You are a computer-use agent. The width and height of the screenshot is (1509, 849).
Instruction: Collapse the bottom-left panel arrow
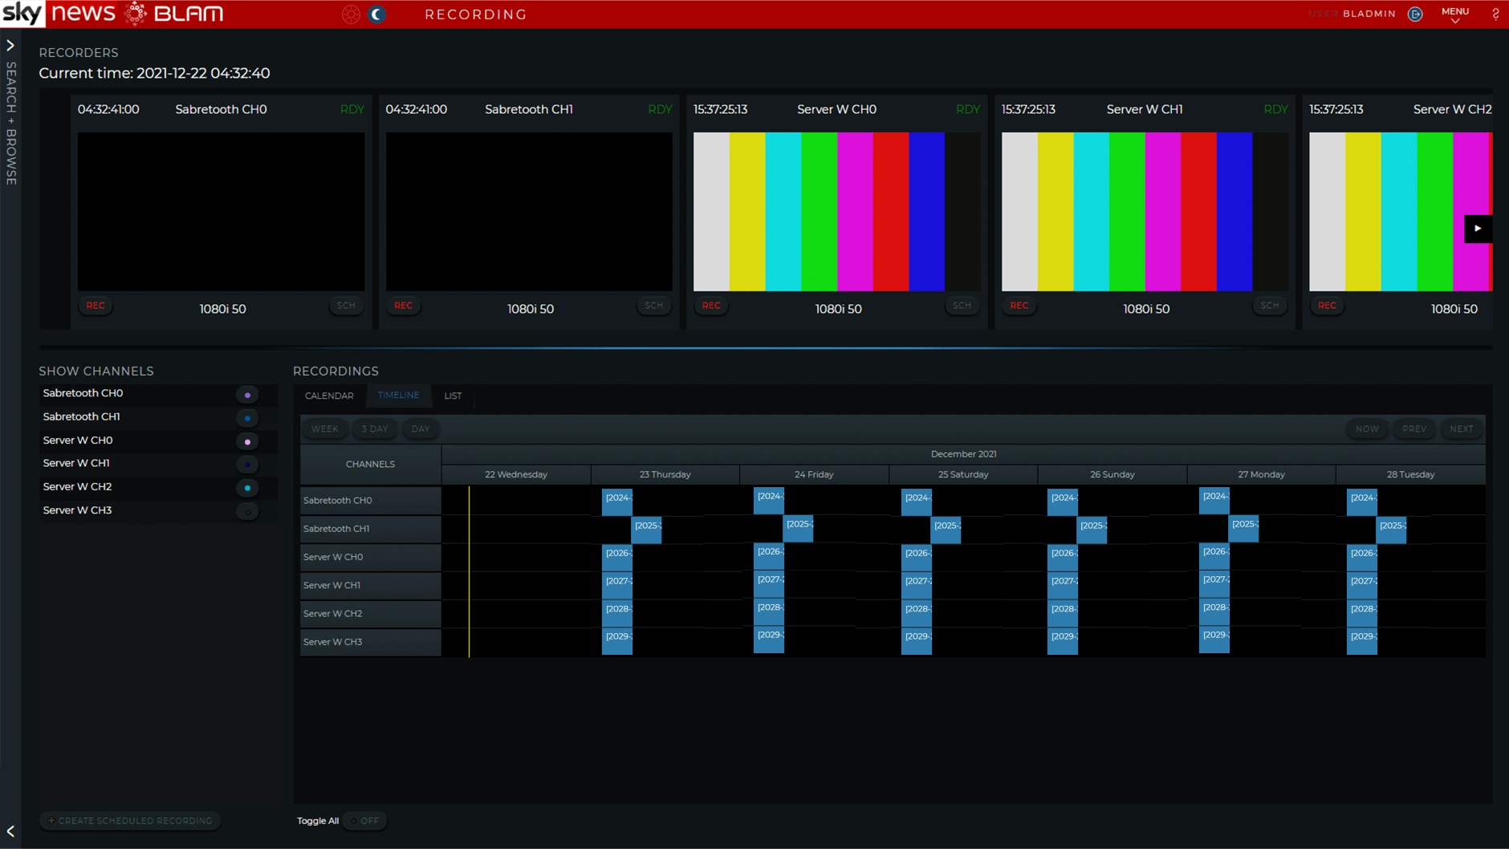(x=10, y=831)
